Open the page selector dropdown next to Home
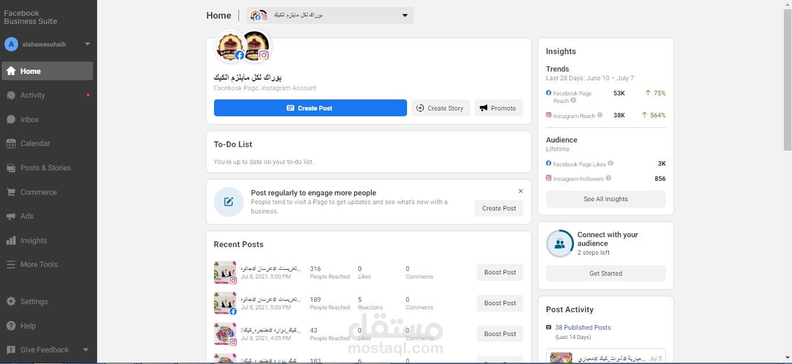792x364 pixels. [x=330, y=16]
